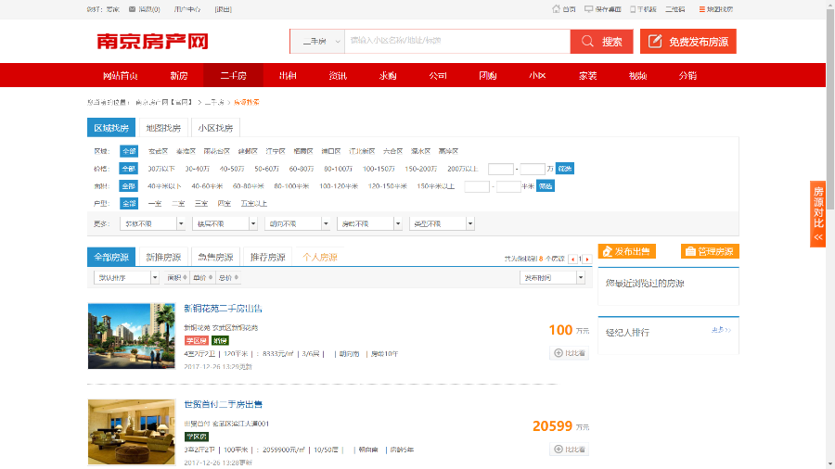Screen dimensions: 835x469
Task: Select the 一室 room type filter
Action: [x=154, y=203]
